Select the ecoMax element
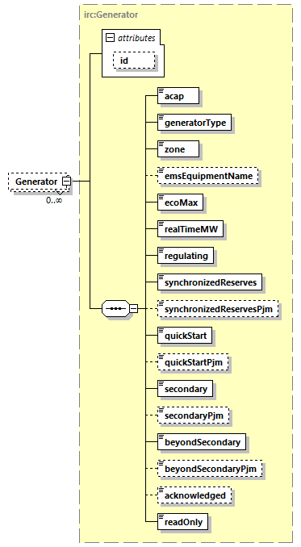301x547 pixels. (180, 203)
